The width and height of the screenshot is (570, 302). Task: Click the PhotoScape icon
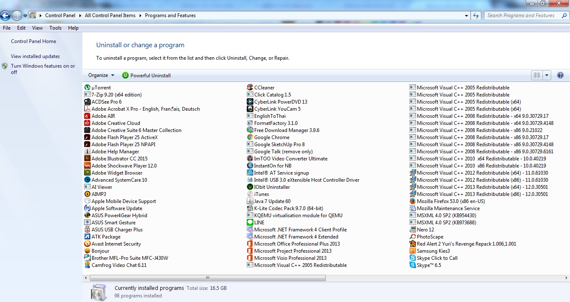413,237
